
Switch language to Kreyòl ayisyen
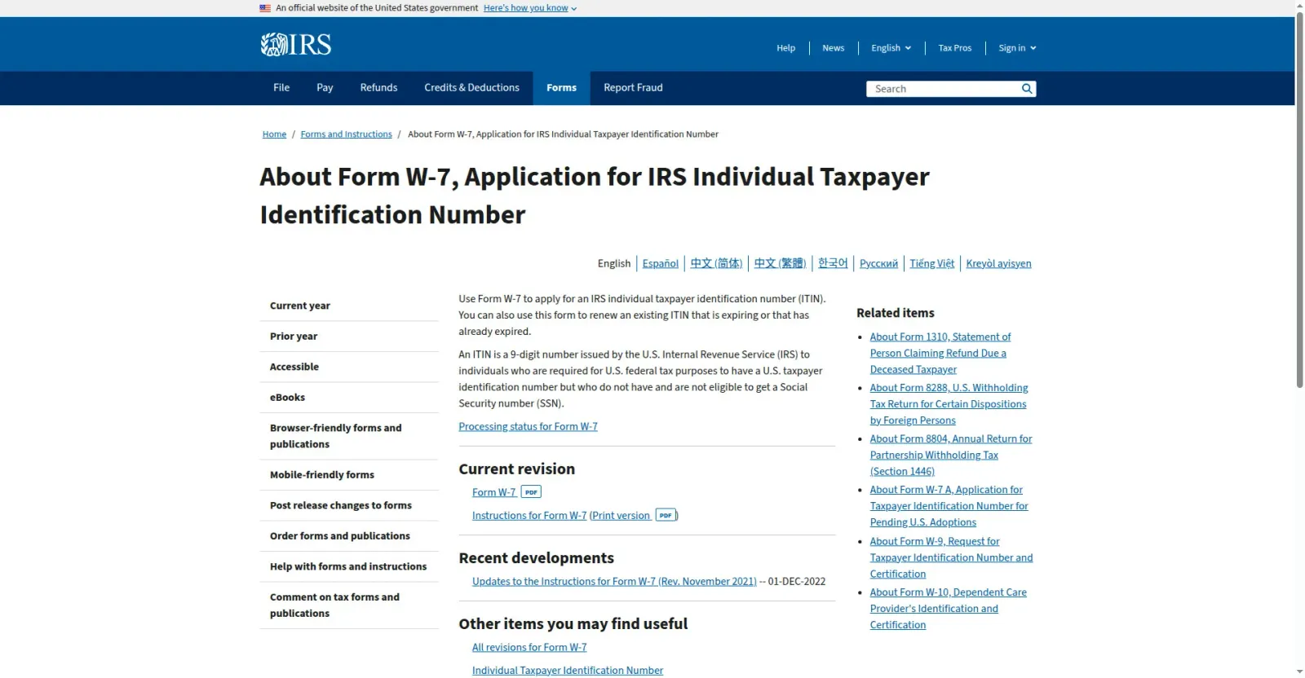point(998,263)
